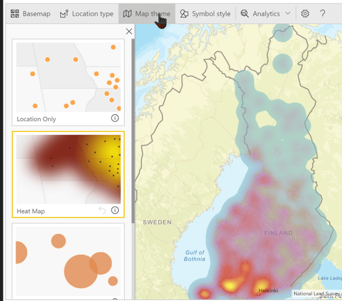The image size is (342, 301).
Task: Close the map theme panel
Action: 129,32
